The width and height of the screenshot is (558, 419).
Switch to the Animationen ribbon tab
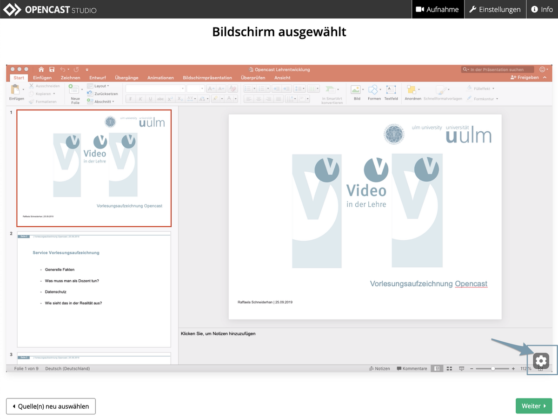coord(160,78)
